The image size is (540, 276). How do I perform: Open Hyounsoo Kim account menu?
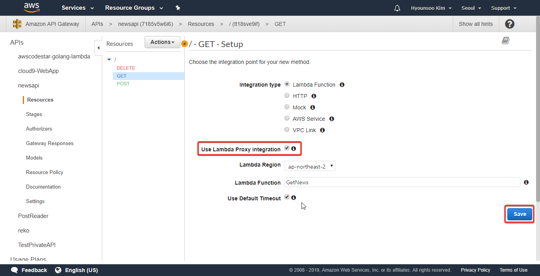431,8
